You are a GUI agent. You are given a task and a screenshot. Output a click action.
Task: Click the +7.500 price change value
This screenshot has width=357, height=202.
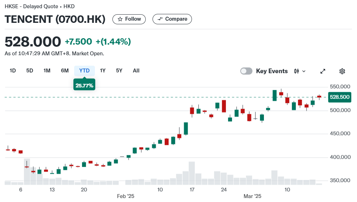pos(78,41)
